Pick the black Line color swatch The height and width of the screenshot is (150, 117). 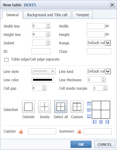tap(43, 80)
